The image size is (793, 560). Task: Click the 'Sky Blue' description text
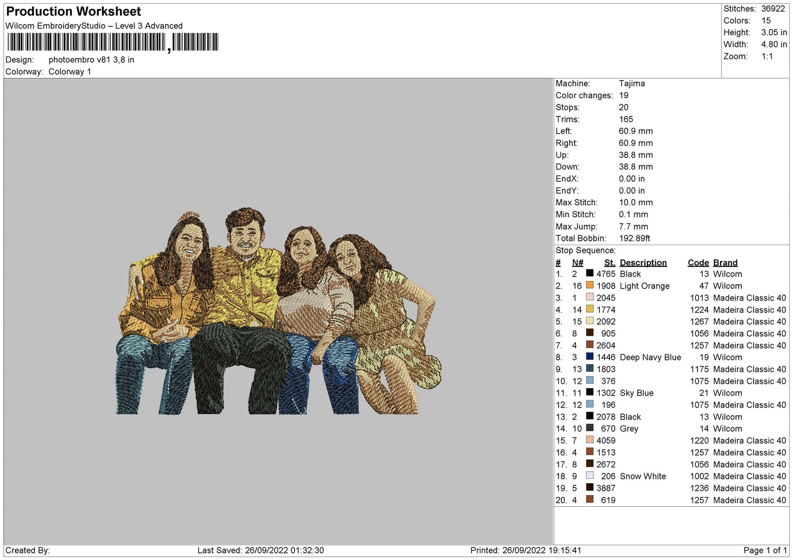pyautogui.click(x=637, y=393)
